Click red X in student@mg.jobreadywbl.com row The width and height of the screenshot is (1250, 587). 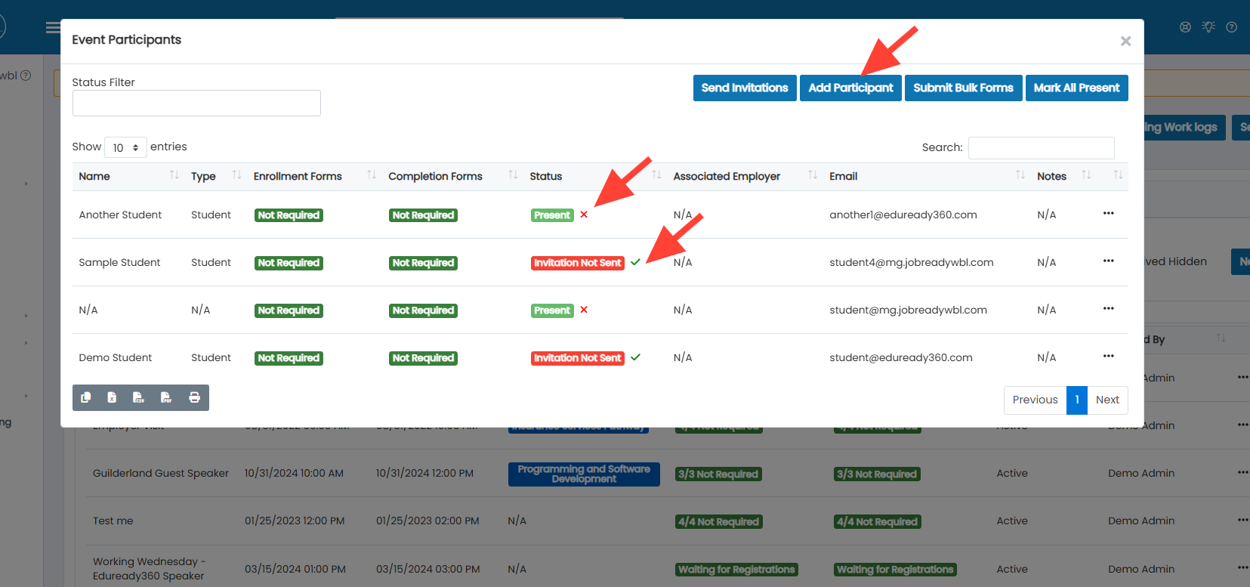coord(584,310)
